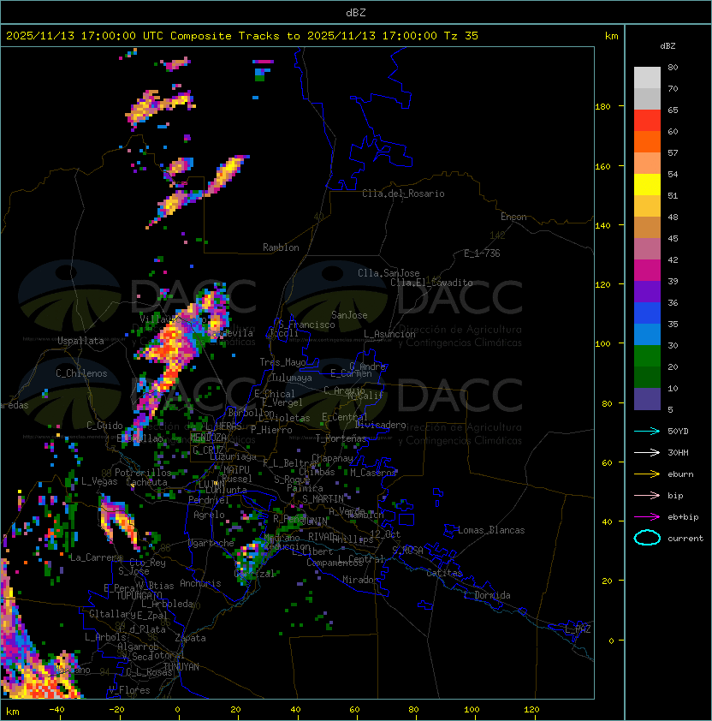Click the 'Tz 35' value in header

coord(461,36)
